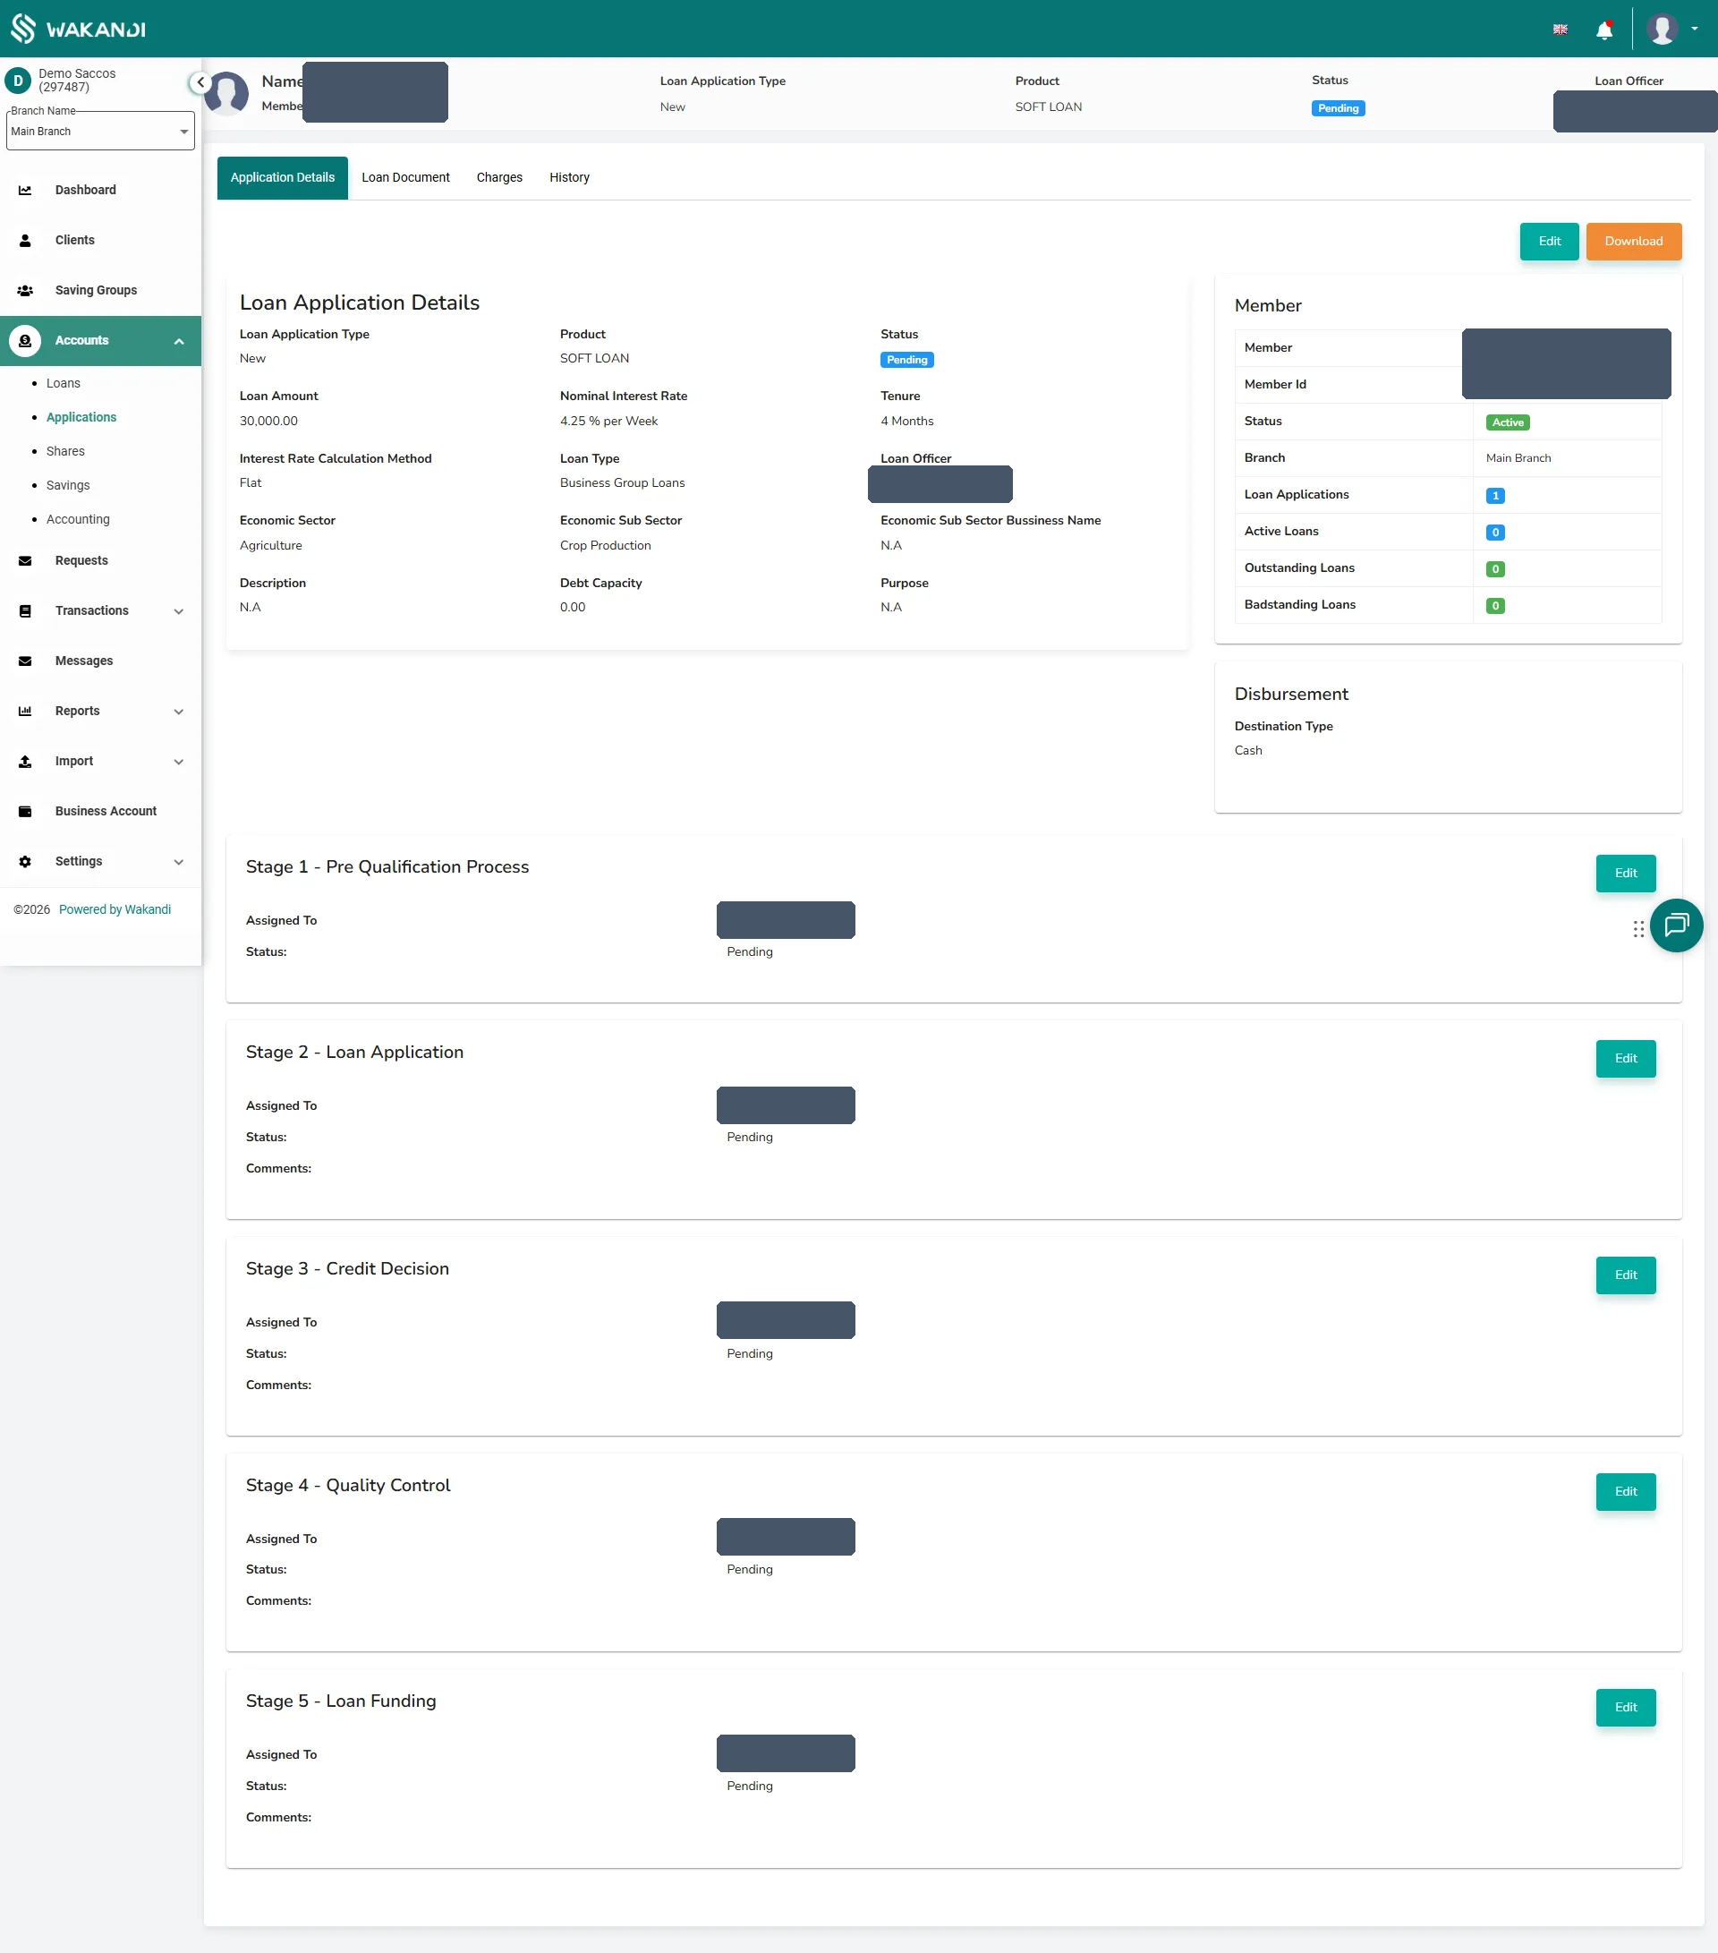Follow the Powered by Wakandi link
Screen dimensions: 1718x1953
point(115,909)
